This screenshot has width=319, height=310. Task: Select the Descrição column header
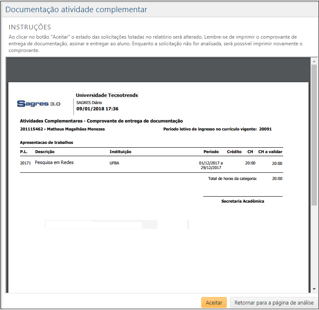tap(45, 152)
